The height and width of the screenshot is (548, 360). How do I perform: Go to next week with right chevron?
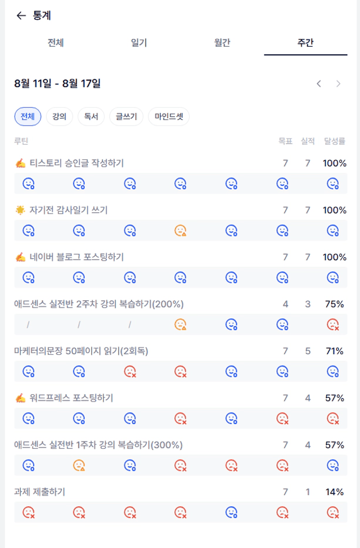coord(339,84)
